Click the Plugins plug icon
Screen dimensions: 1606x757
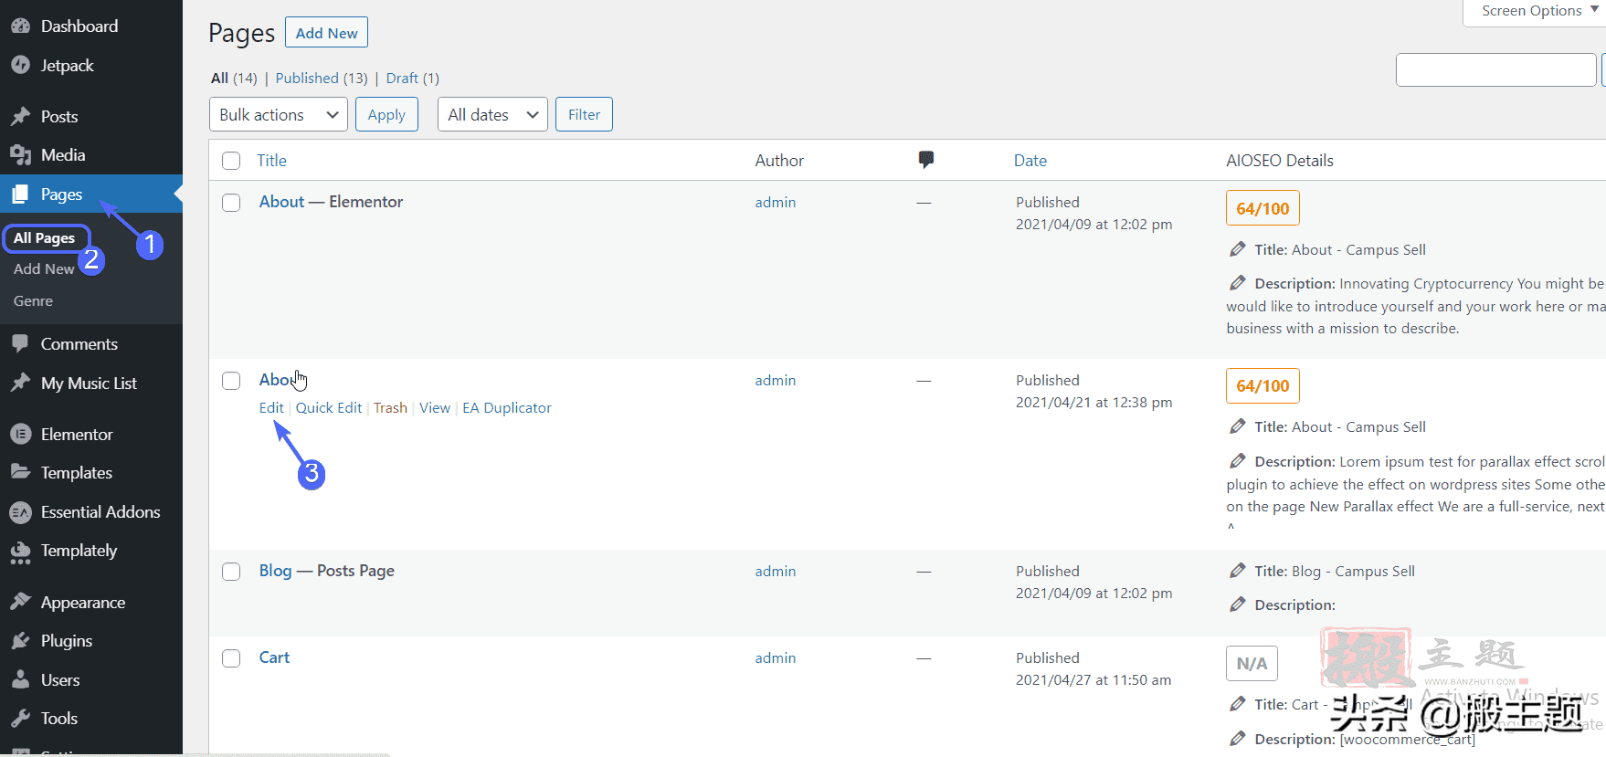click(x=20, y=641)
